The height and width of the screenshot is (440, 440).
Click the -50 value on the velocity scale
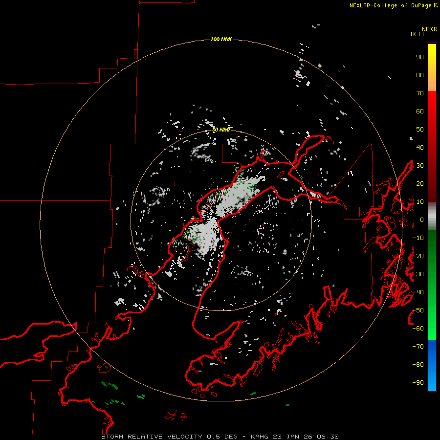418,310
